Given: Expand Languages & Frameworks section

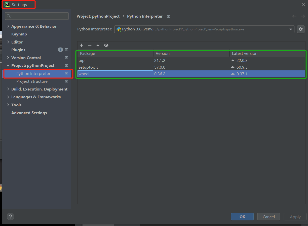Looking at the screenshot, I should (x=8, y=97).
